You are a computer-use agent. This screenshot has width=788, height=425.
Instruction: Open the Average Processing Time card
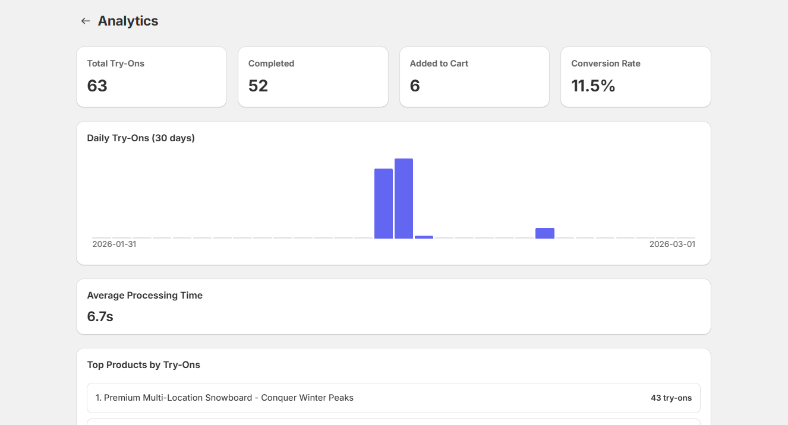393,306
